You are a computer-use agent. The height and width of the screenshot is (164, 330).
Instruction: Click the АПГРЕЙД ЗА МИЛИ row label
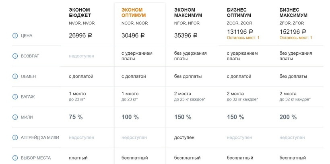tap(40, 137)
